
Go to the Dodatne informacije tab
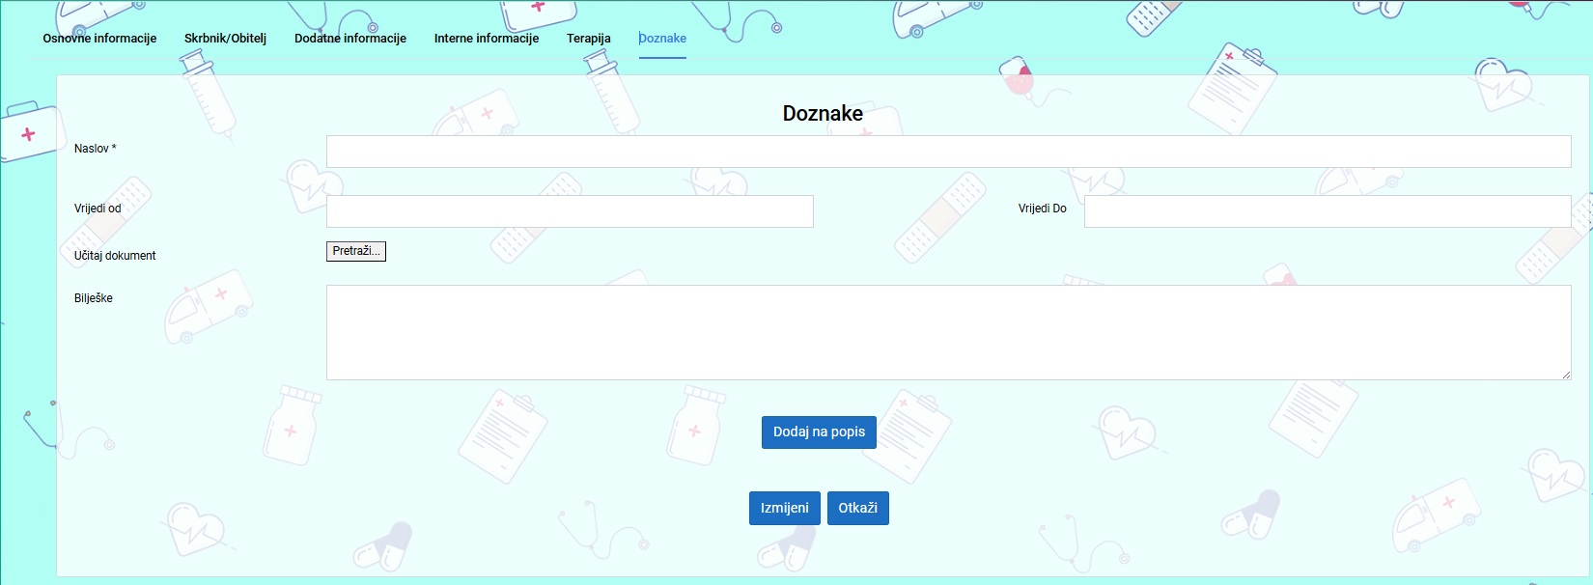coord(349,39)
